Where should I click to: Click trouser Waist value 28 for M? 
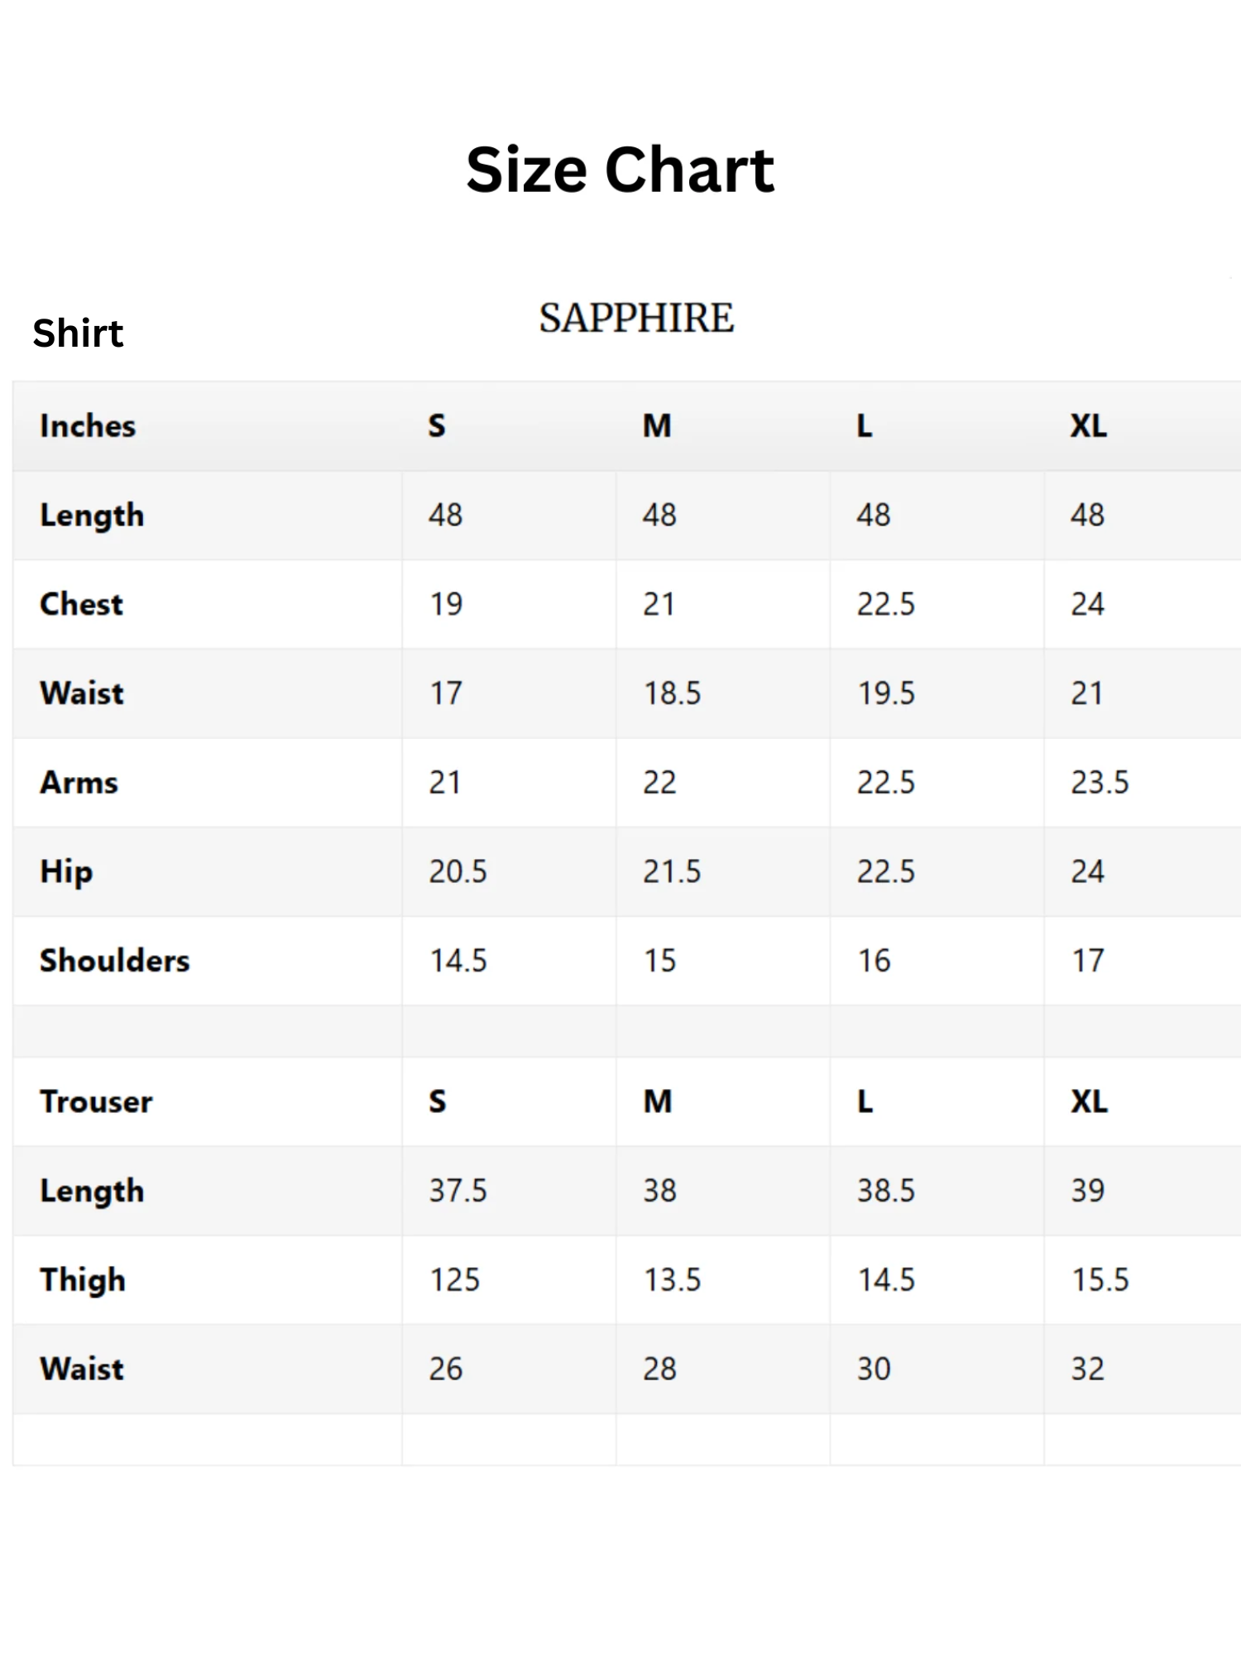click(659, 1369)
